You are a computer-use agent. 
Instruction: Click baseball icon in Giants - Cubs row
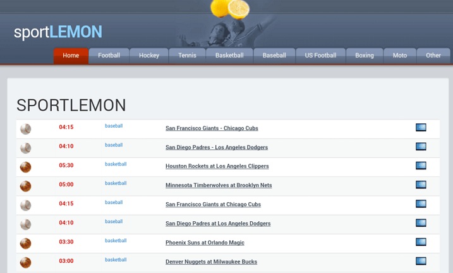click(25, 129)
